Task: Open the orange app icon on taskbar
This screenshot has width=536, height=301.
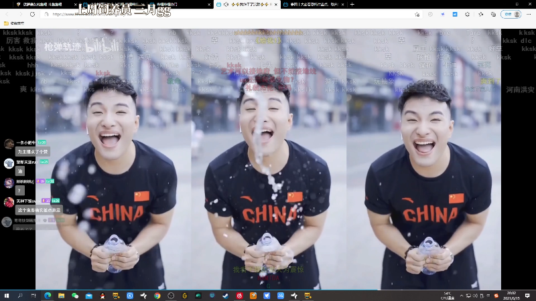Action: click(x=253, y=296)
